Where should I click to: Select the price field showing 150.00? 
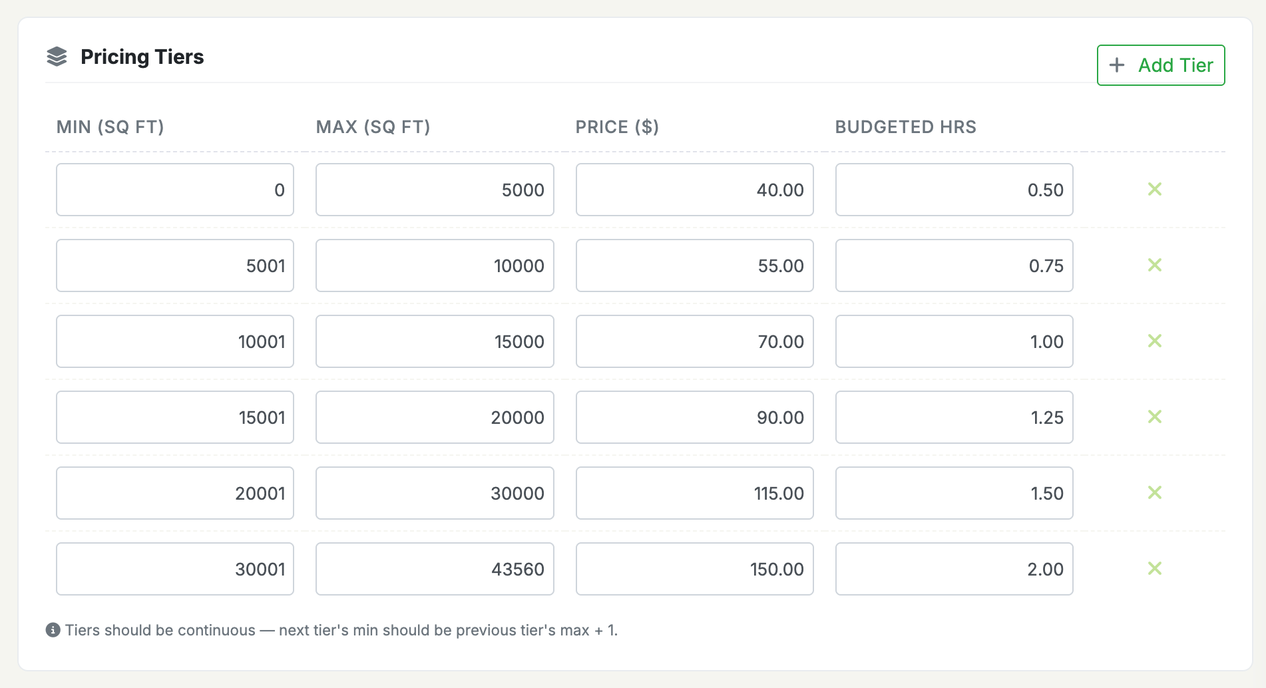pyautogui.click(x=694, y=569)
